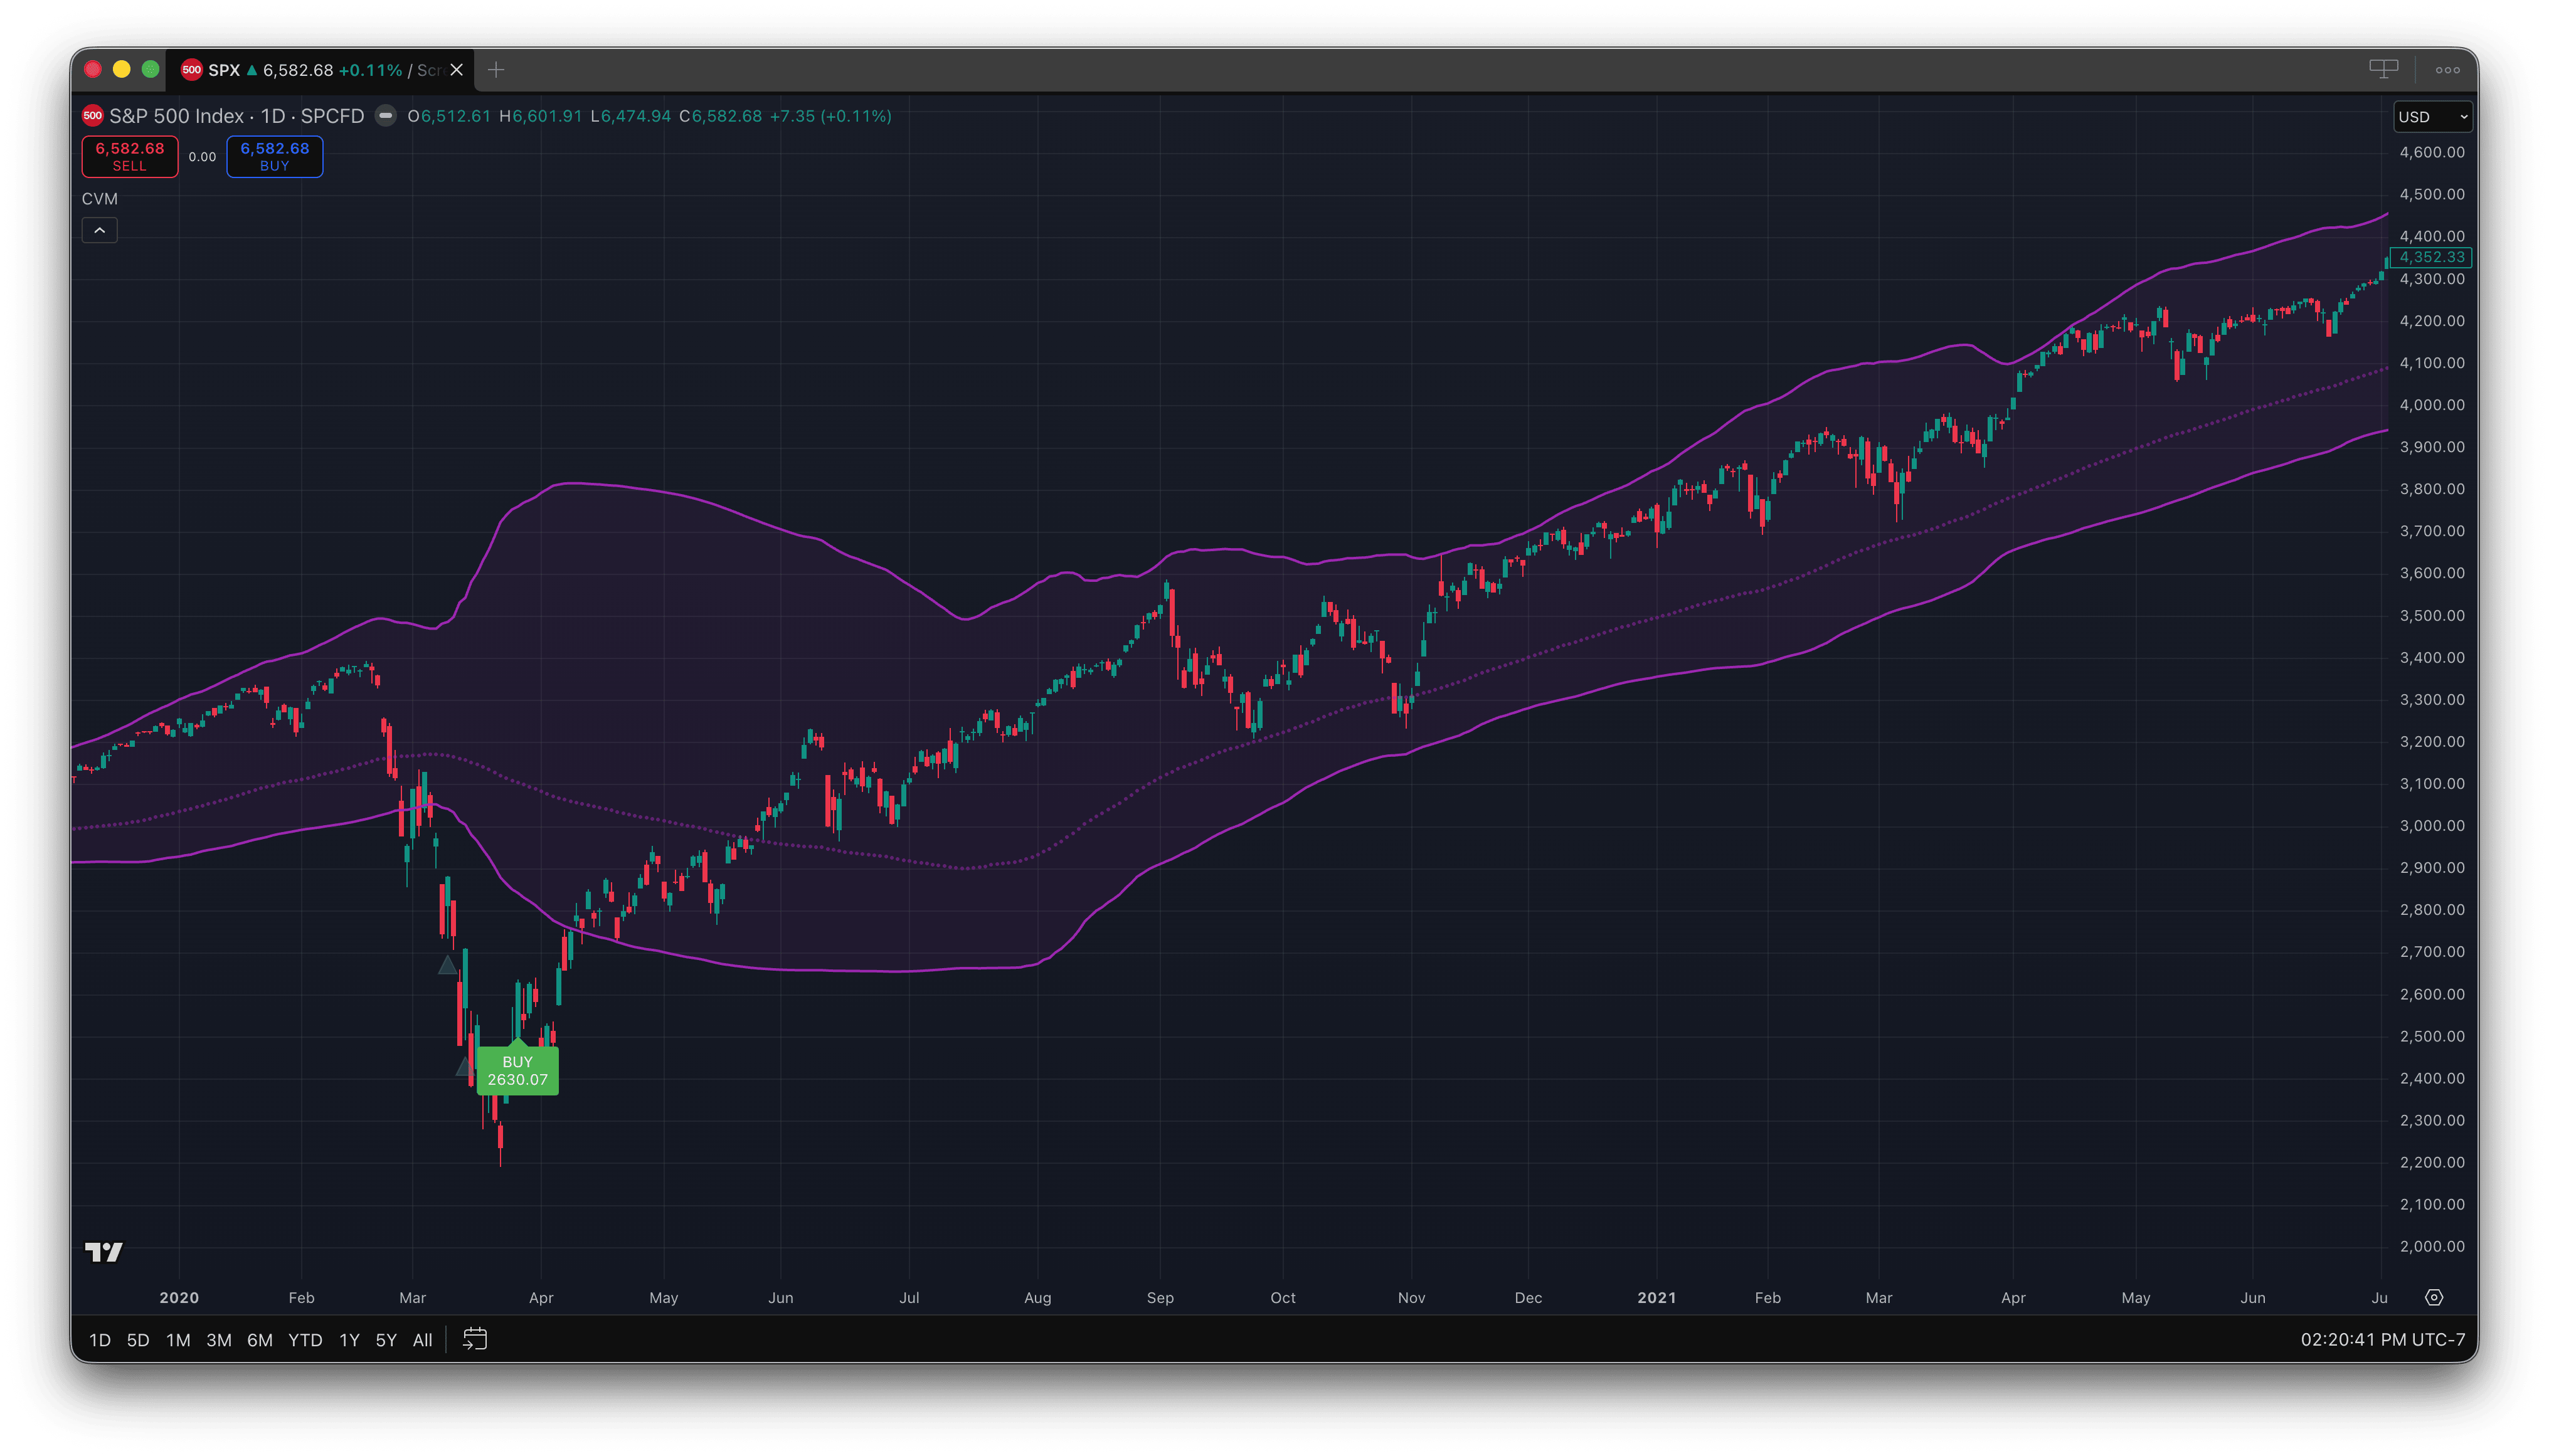Click the high price H6,601.91 value

coord(540,116)
